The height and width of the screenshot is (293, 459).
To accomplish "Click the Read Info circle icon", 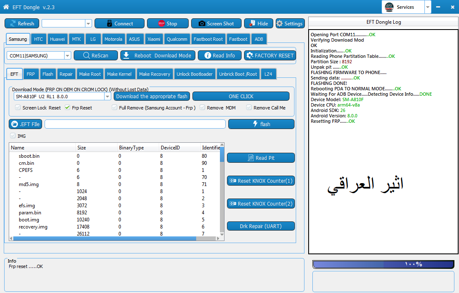I will pyautogui.click(x=207, y=55).
